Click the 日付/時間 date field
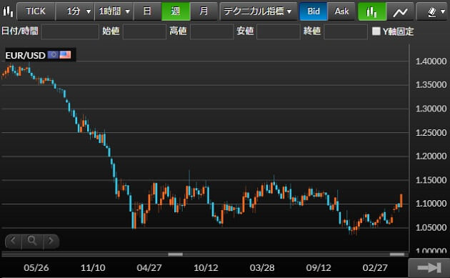 pyautogui.click(x=70, y=31)
